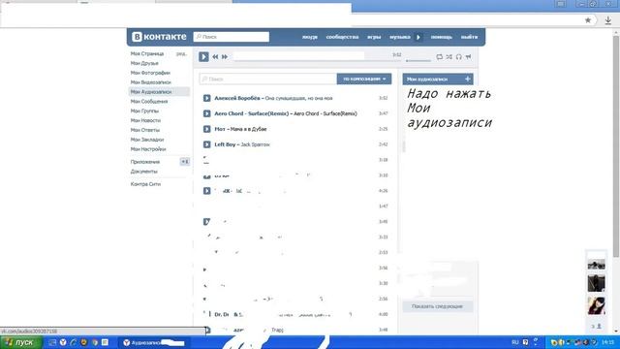Adjust the player volume slider
The width and height of the screenshot is (620, 349).
point(418,61)
